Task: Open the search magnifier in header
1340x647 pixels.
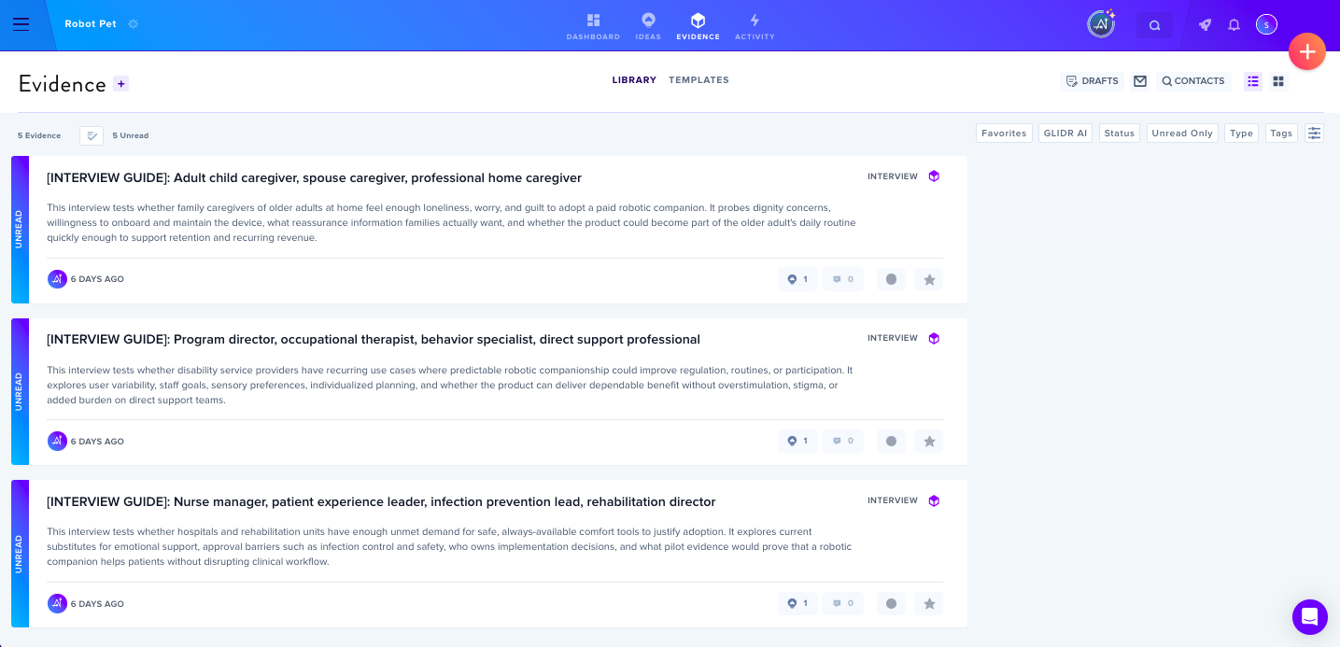Action: pyautogui.click(x=1155, y=25)
